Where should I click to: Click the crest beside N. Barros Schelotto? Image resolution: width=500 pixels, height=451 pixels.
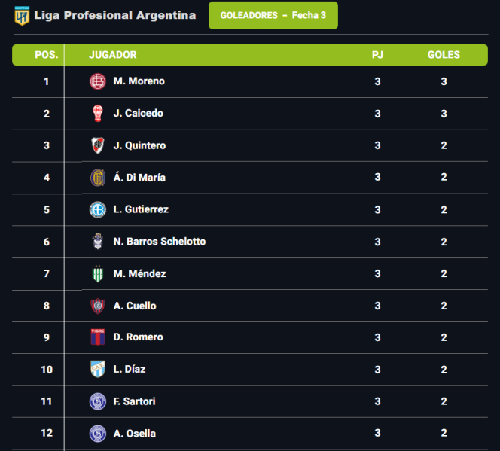click(98, 242)
